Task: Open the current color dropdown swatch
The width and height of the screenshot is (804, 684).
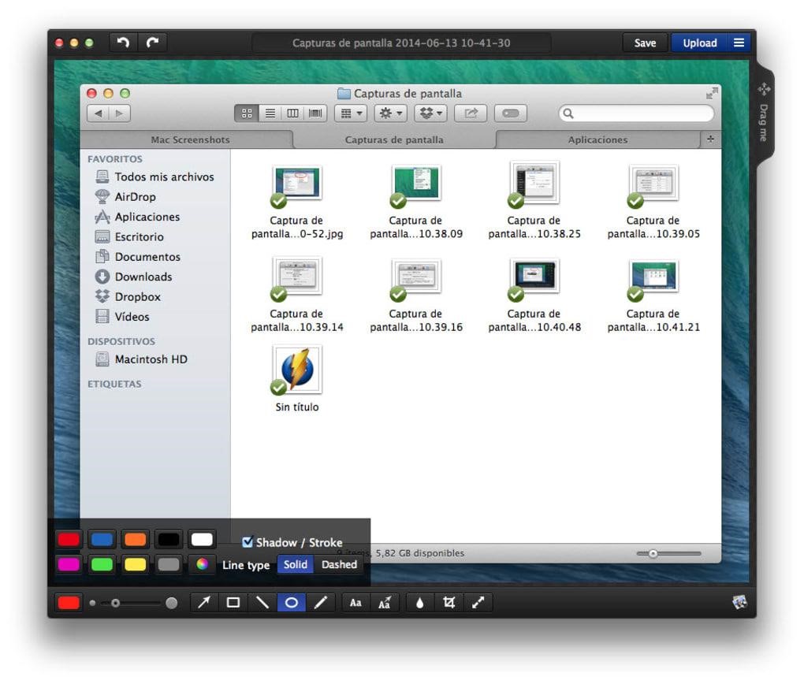Action: point(69,603)
